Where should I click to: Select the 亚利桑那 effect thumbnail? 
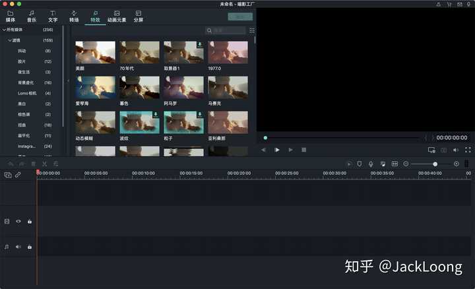point(228,122)
